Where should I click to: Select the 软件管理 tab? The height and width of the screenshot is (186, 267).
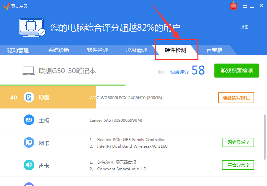click(x=98, y=50)
